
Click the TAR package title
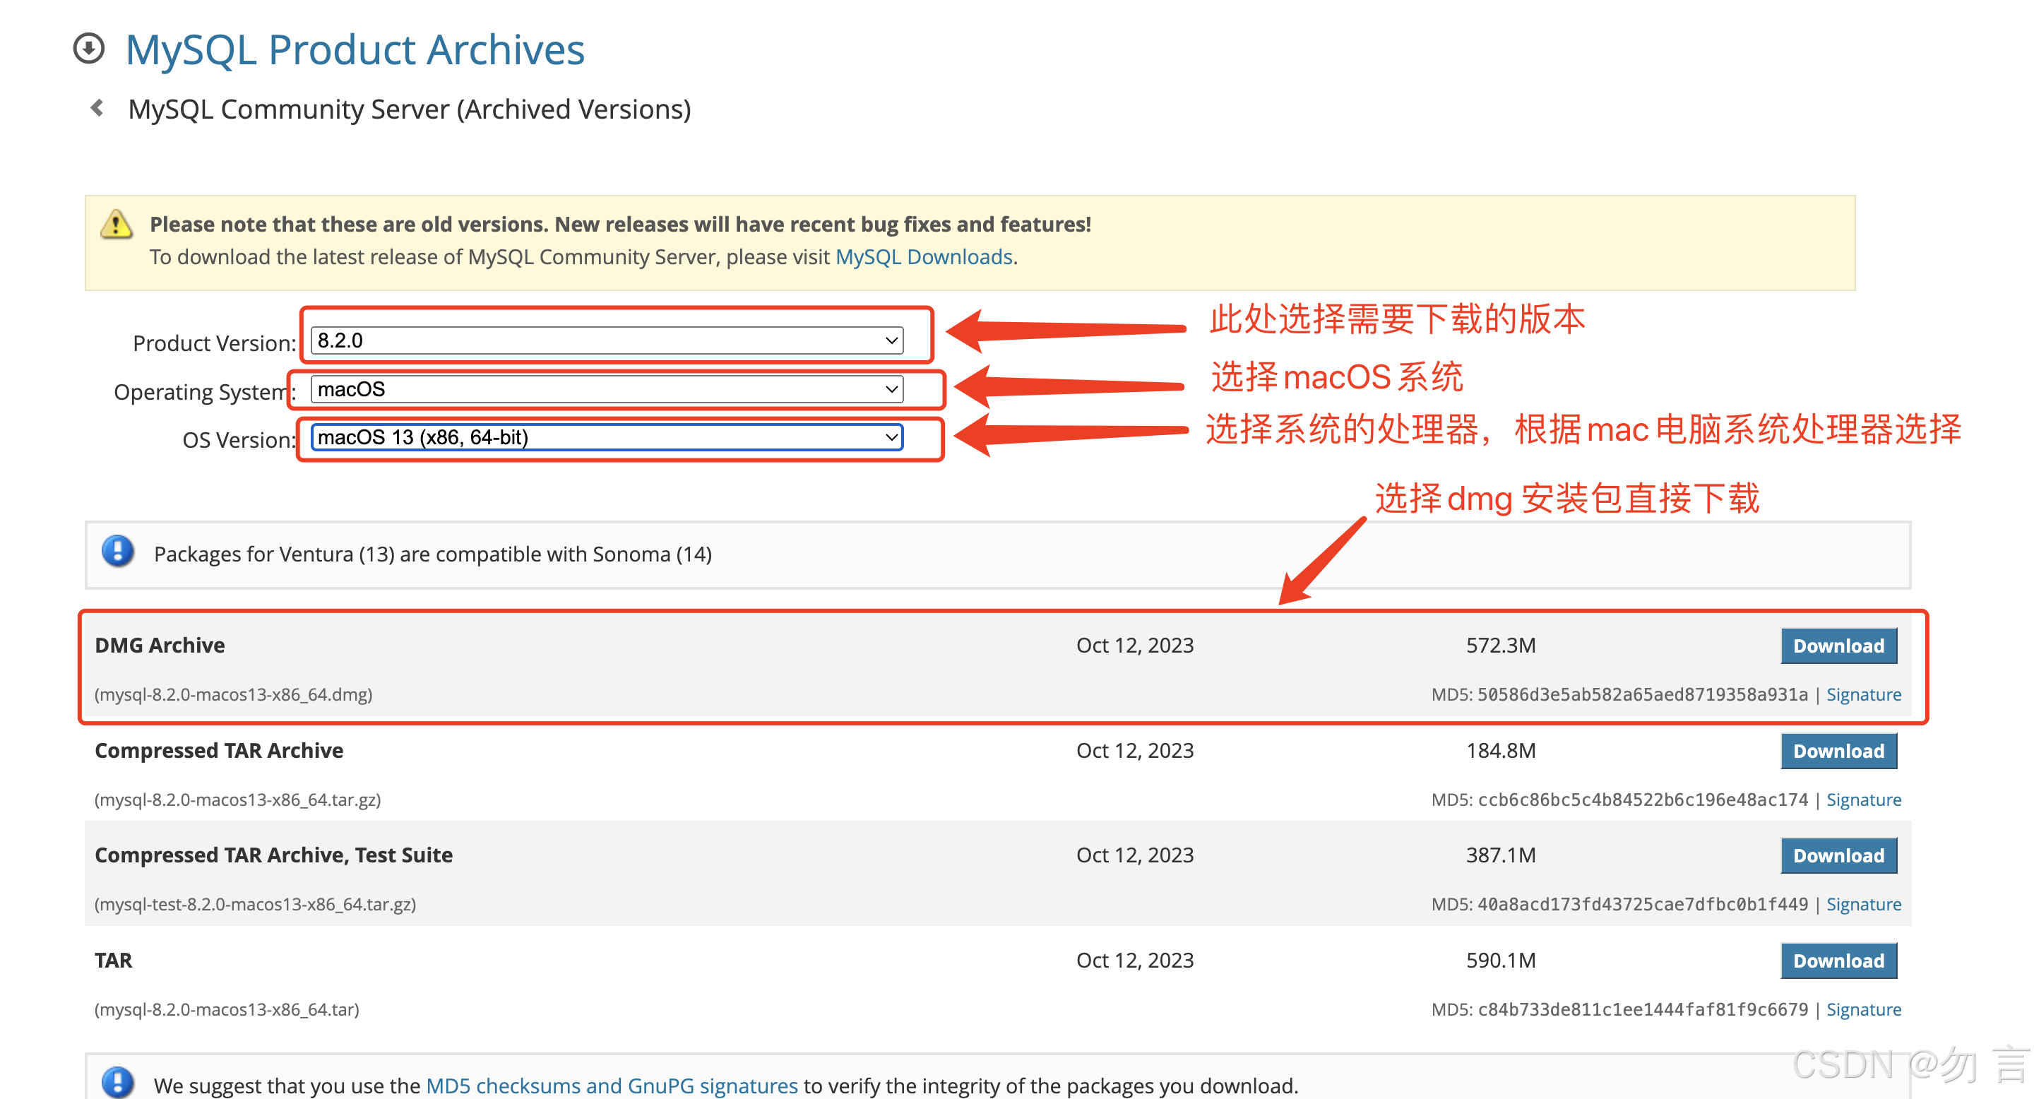tap(114, 960)
